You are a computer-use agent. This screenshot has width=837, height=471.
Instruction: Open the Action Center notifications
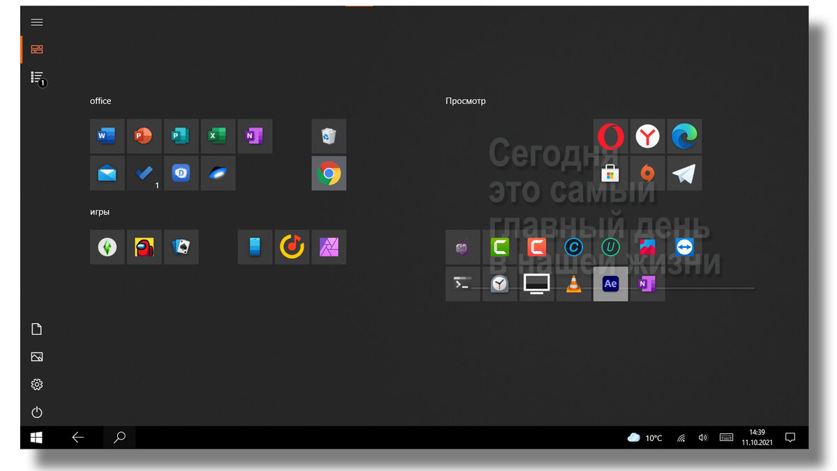coord(790,438)
